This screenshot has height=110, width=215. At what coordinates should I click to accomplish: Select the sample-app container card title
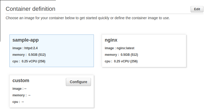25,40
